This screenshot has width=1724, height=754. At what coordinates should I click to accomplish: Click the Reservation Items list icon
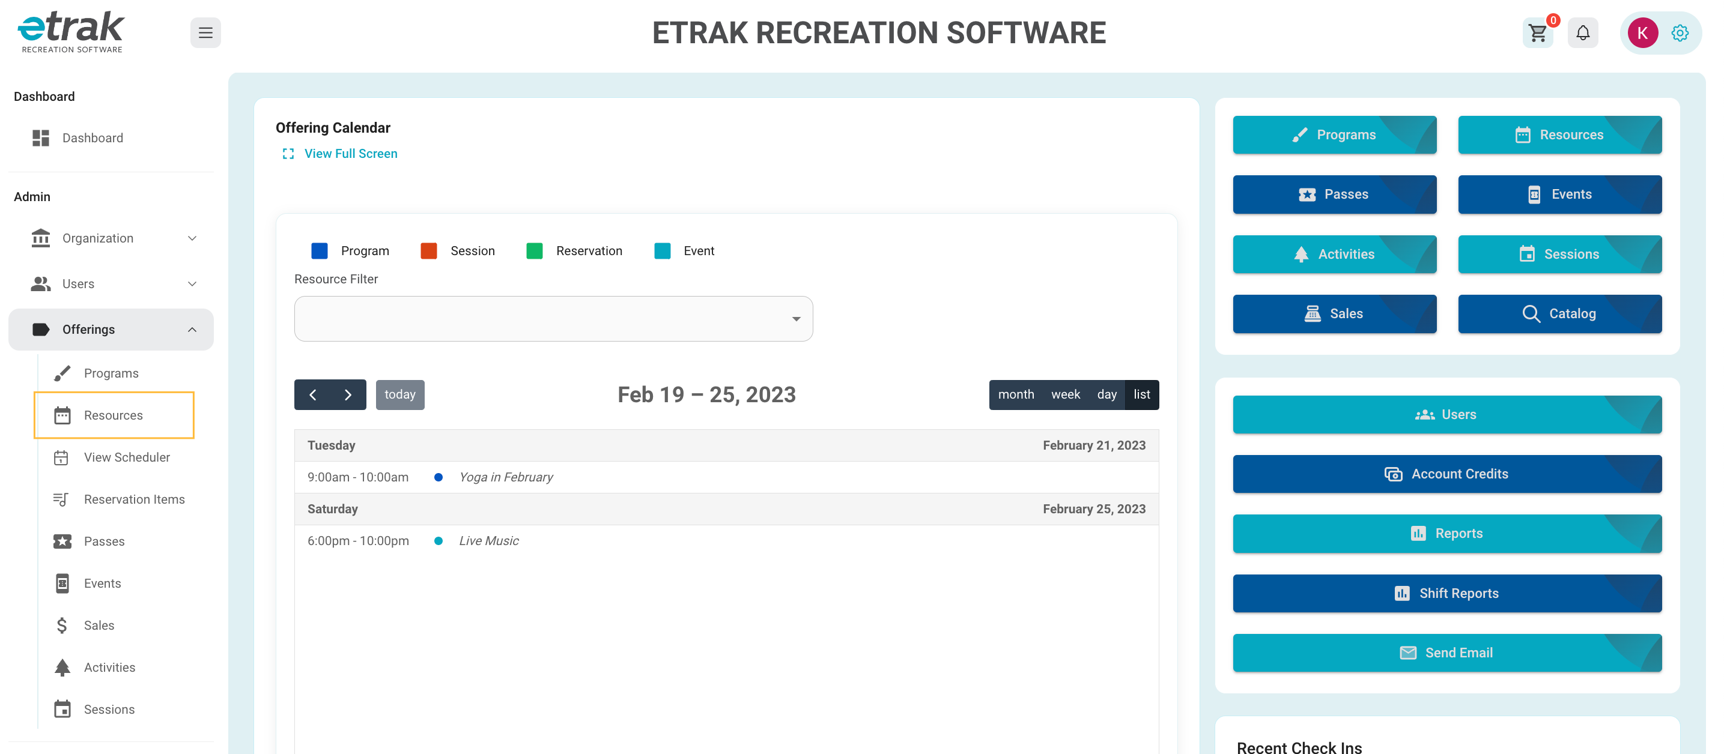(x=61, y=500)
